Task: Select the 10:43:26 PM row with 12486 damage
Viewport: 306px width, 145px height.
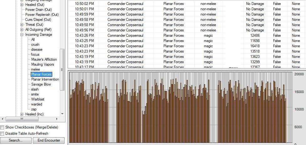Action: pyautogui.click(x=187, y=35)
